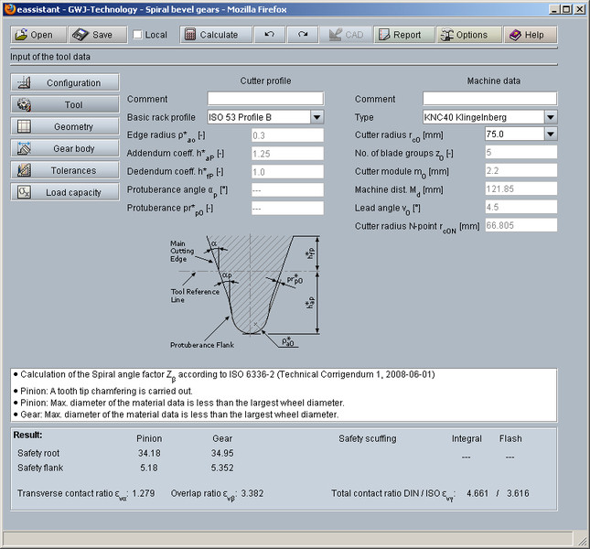Click the Options tools icon
This screenshot has height=549, width=590.
coord(446,35)
